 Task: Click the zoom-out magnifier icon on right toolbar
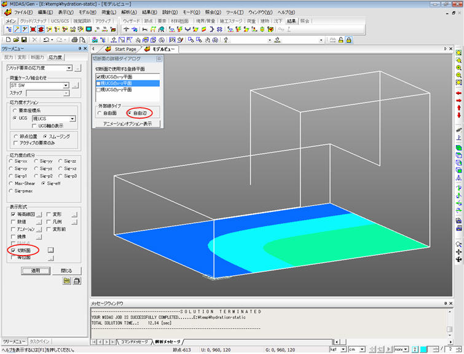pos(458,75)
